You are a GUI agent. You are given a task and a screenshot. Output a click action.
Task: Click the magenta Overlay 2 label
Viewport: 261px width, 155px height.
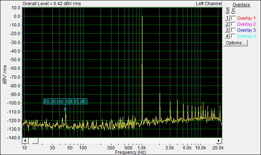pos(246,24)
